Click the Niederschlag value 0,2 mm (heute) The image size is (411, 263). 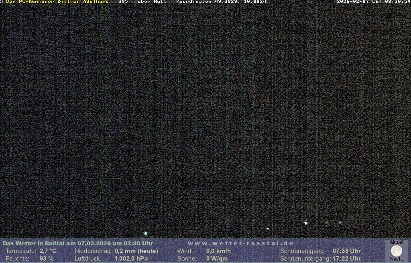[136, 251]
